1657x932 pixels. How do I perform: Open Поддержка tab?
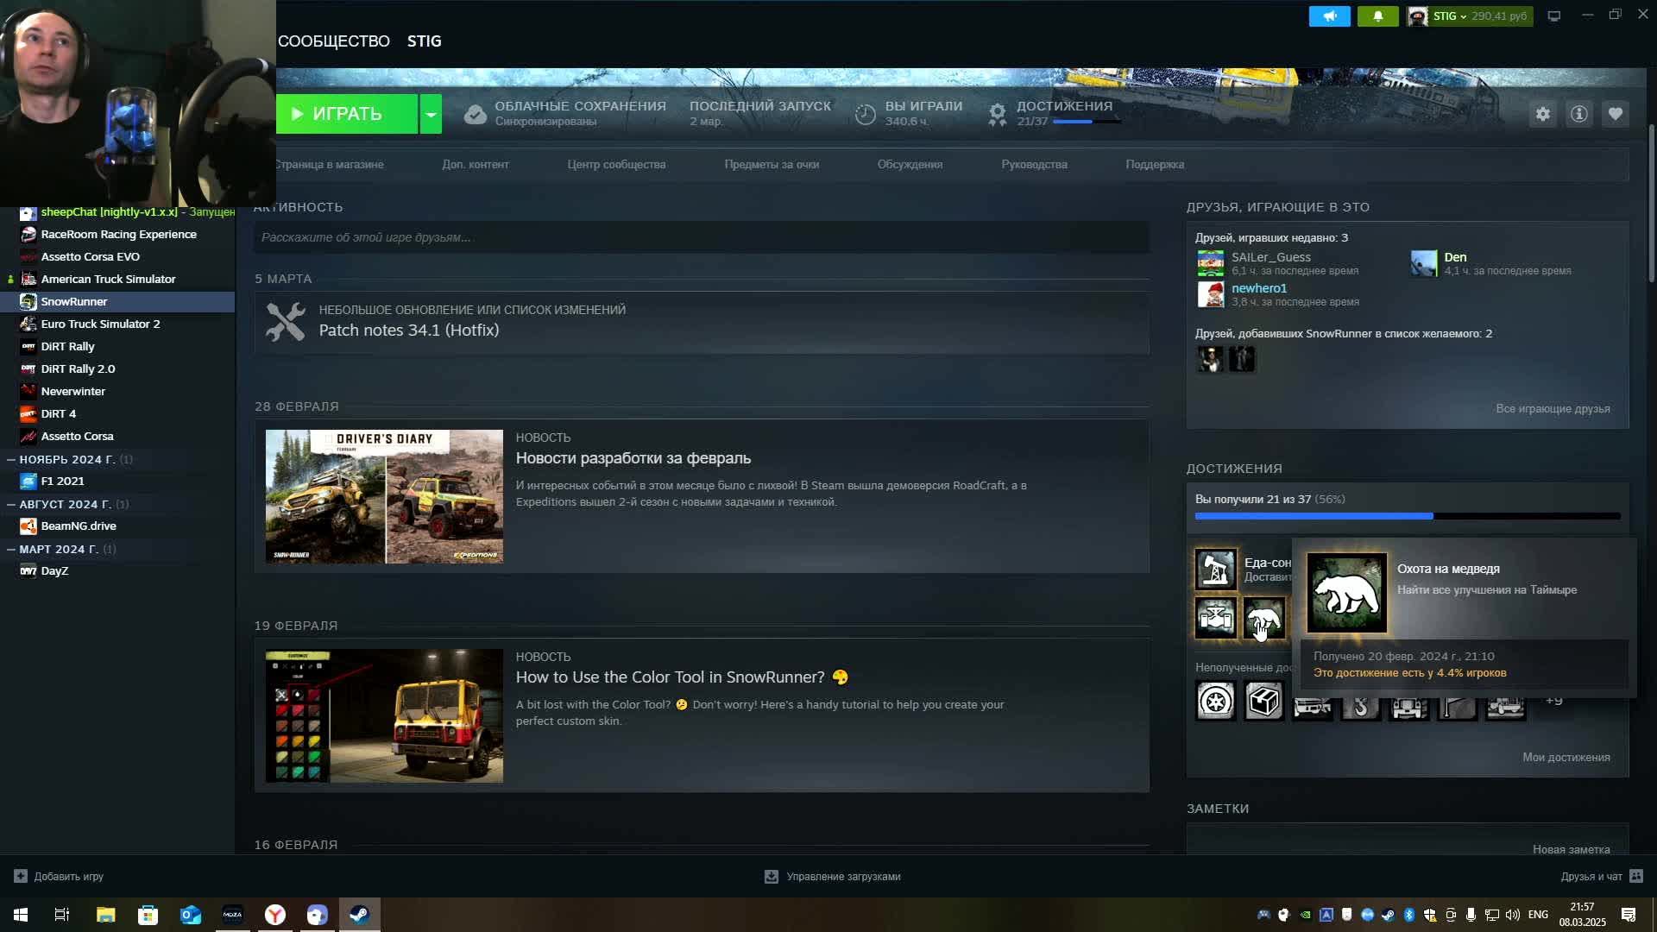pyautogui.click(x=1155, y=164)
